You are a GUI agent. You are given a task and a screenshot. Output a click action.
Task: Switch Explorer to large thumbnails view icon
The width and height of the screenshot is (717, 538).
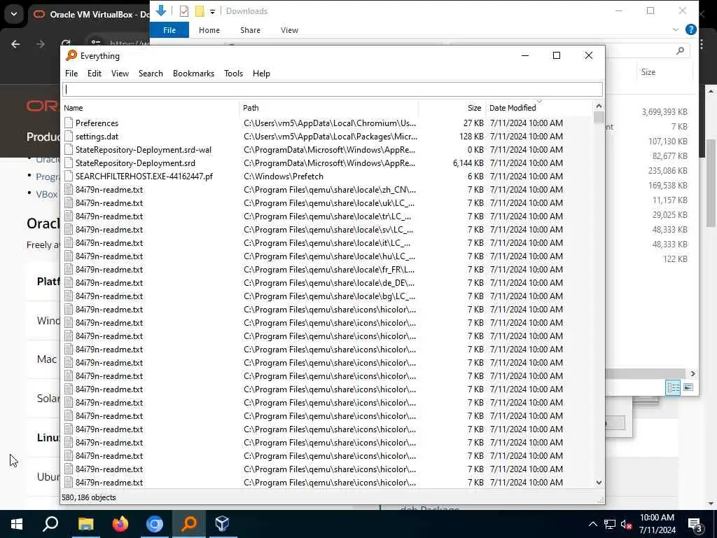click(x=688, y=387)
